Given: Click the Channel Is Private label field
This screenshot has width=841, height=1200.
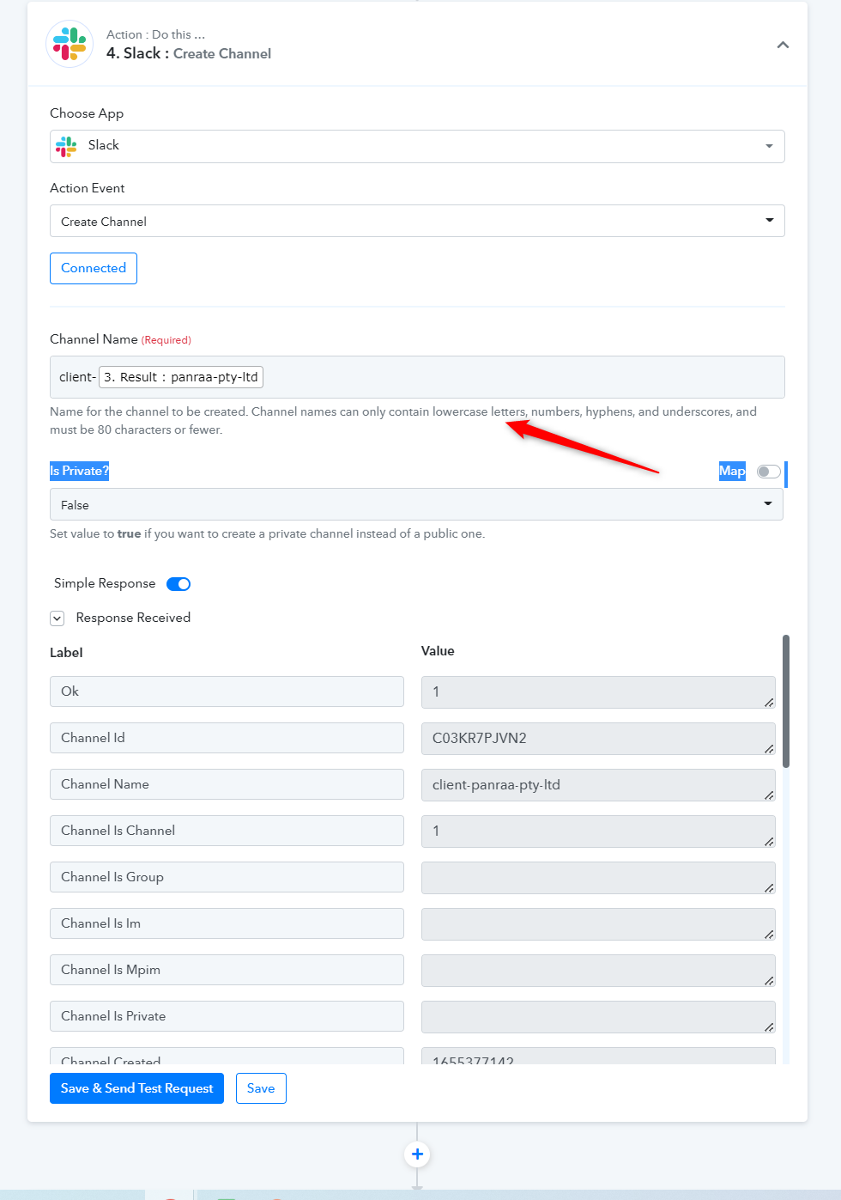Looking at the screenshot, I should click(x=227, y=1016).
